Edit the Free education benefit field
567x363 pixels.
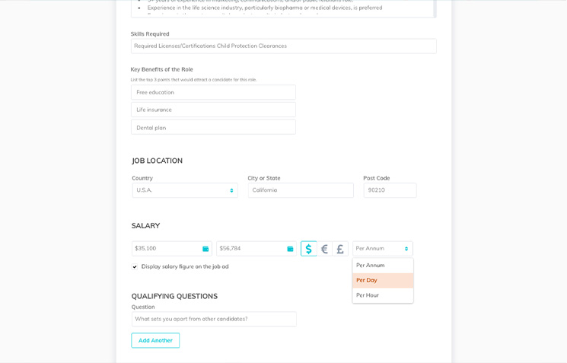coord(213,92)
